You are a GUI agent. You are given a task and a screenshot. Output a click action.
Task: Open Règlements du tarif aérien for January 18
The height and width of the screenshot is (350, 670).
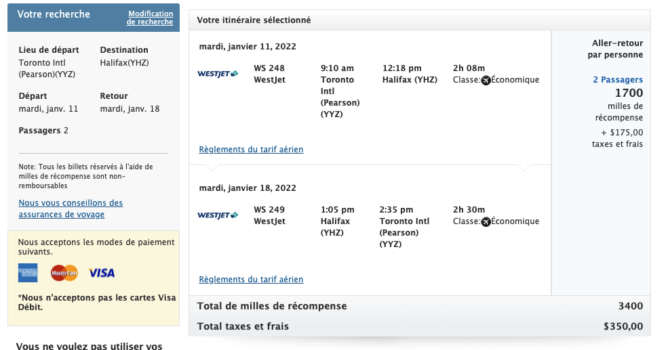point(251,280)
